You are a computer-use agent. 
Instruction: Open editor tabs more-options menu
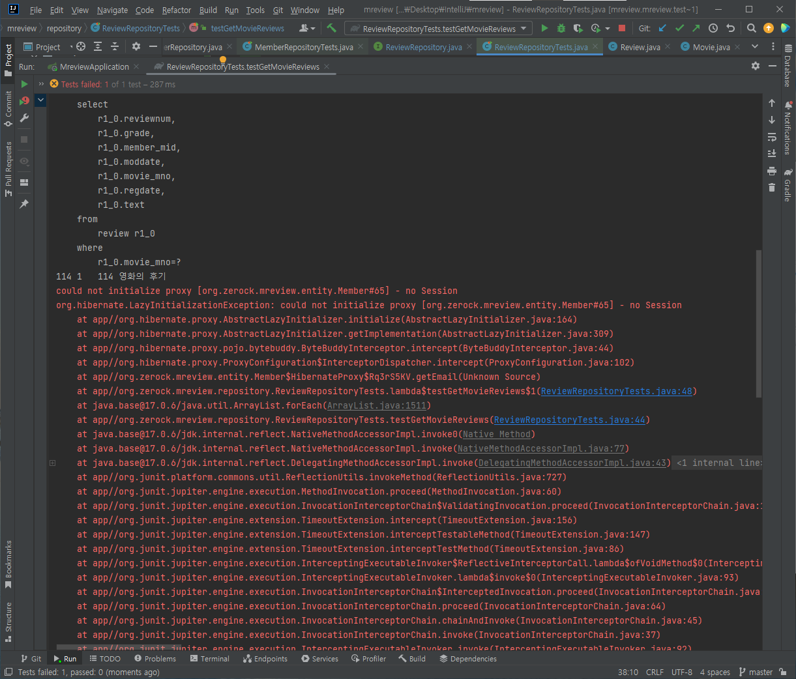point(773,46)
